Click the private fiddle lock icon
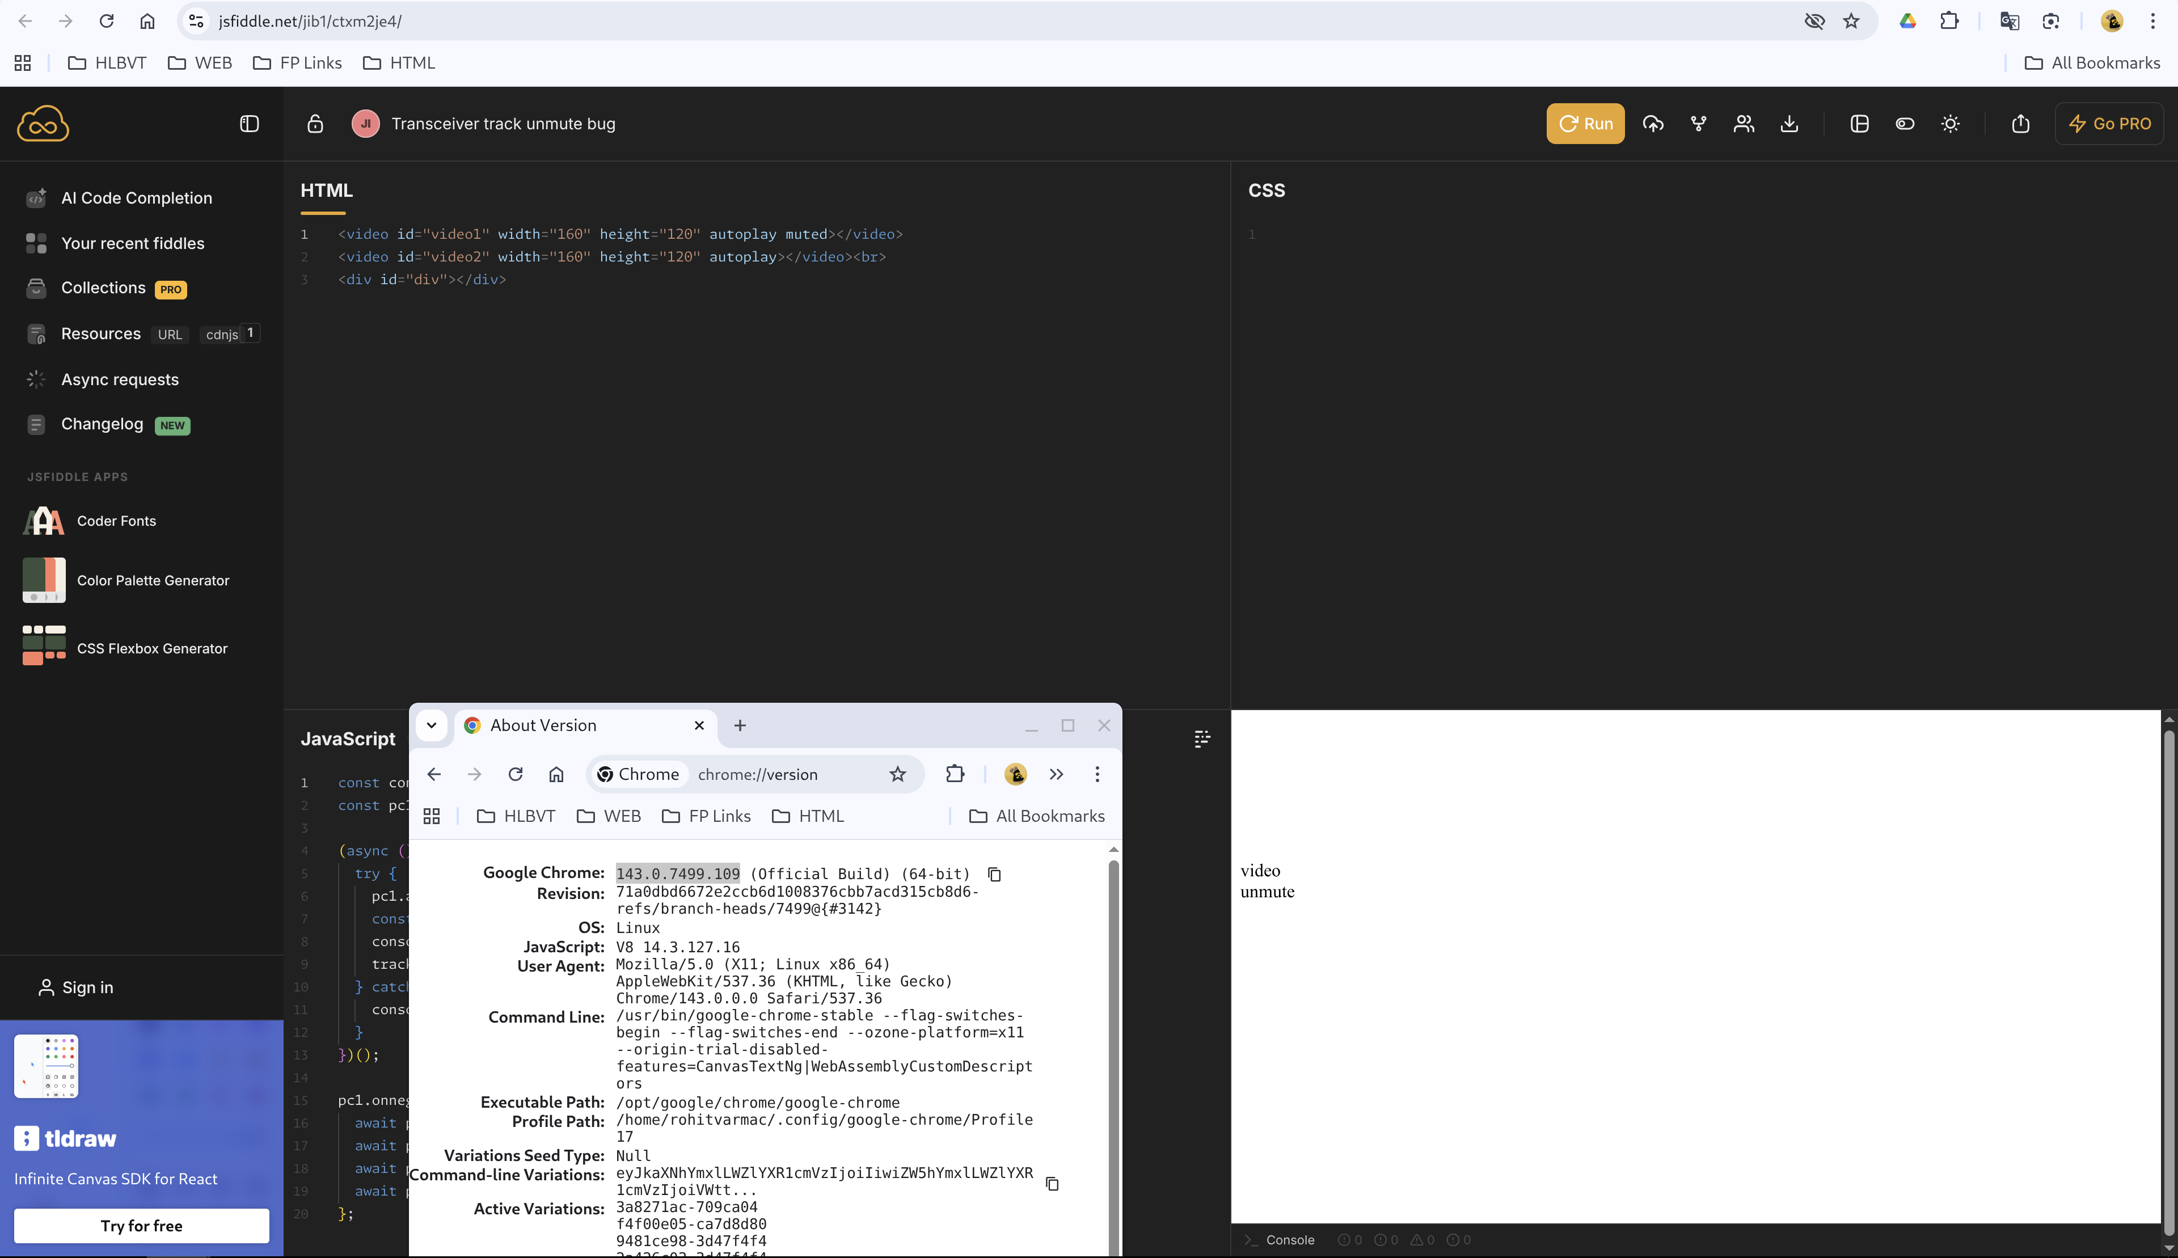Viewport: 2178px width, 1258px height. coord(314,124)
